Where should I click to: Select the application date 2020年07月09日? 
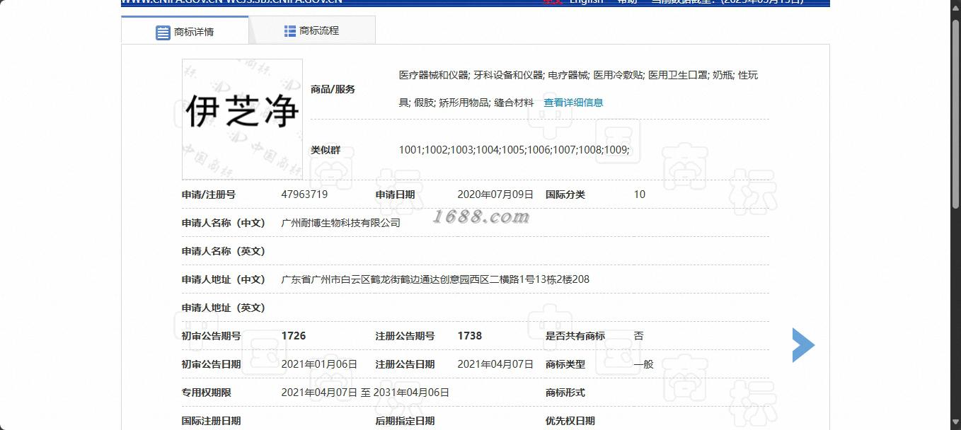pyautogui.click(x=495, y=194)
